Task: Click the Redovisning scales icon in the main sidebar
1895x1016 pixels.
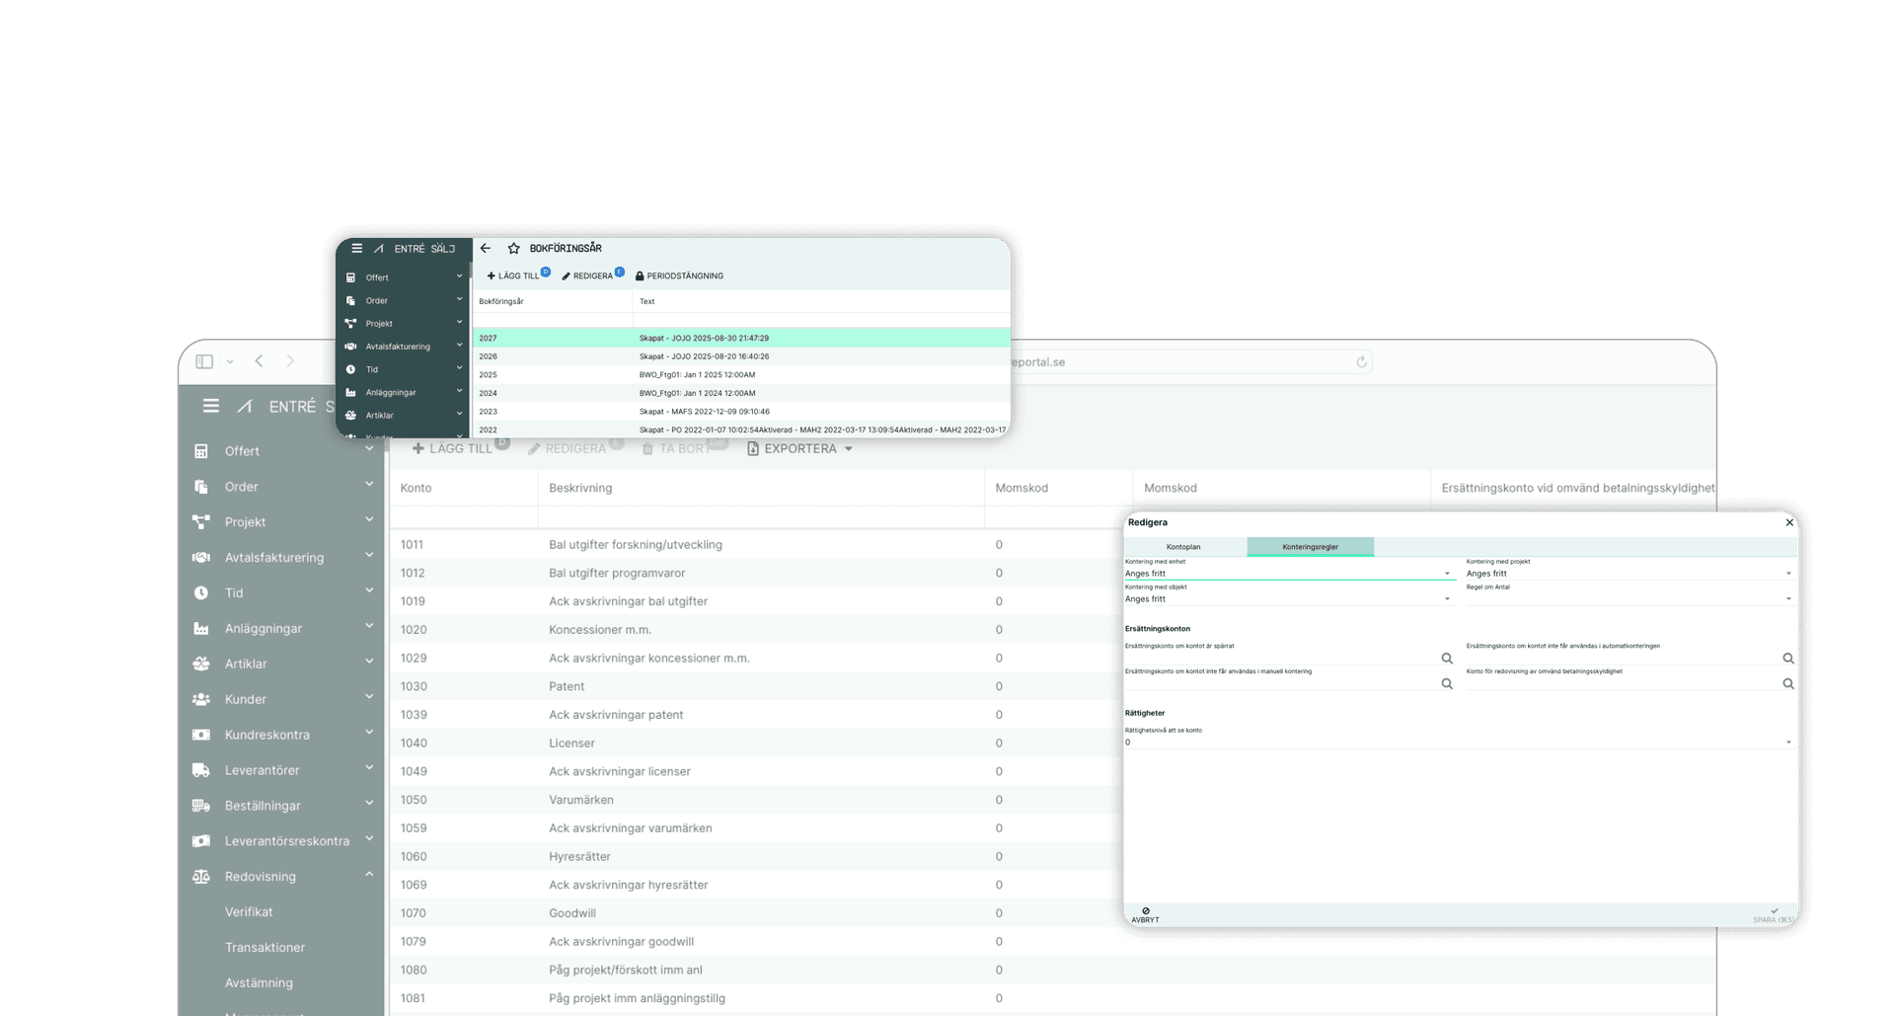Action: [x=201, y=877]
